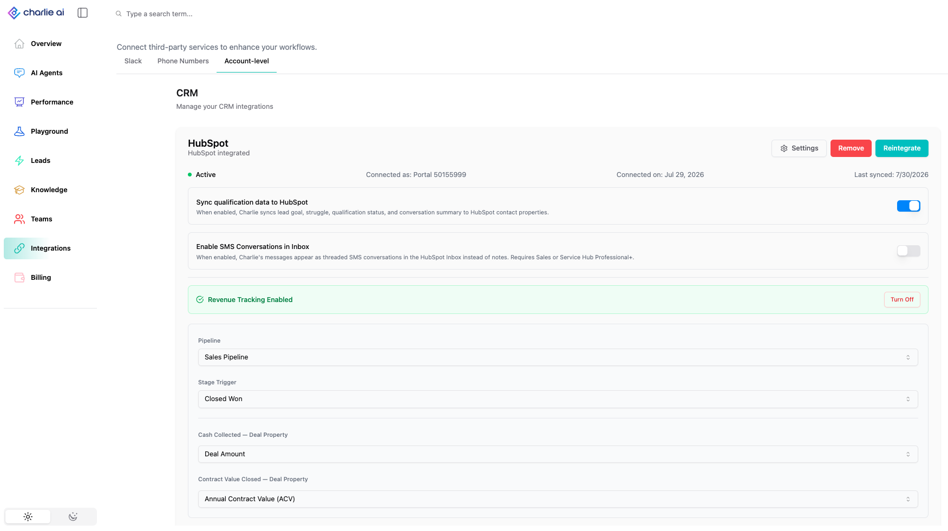Open the Performance chart icon
The width and height of the screenshot is (948, 531).
coord(19,102)
